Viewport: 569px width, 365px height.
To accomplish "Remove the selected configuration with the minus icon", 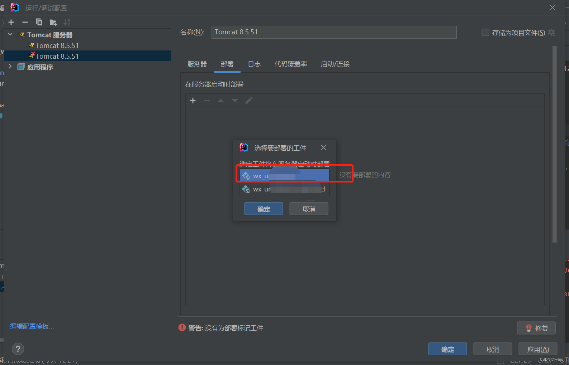I will coord(25,22).
